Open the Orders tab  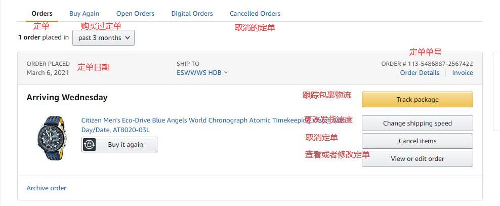pyautogui.click(x=41, y=14)
